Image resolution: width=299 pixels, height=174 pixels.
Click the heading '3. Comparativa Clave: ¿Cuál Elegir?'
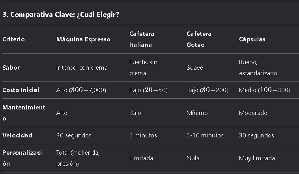click(61, 15)
